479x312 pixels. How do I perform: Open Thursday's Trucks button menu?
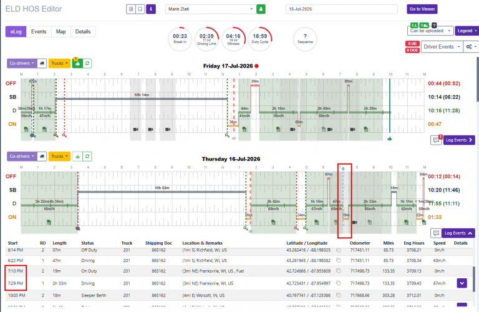(59, 157)
